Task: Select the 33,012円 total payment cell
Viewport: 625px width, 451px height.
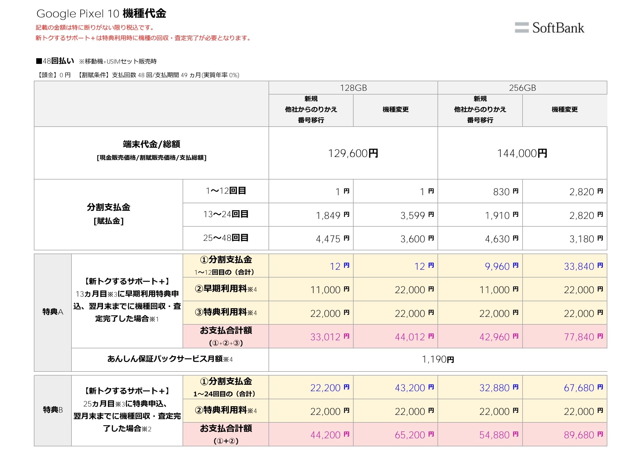Action: 329,337
